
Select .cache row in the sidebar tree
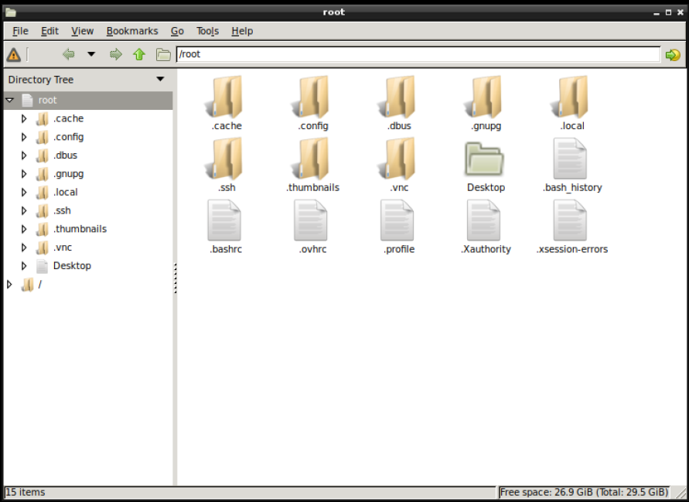(88, 118)
